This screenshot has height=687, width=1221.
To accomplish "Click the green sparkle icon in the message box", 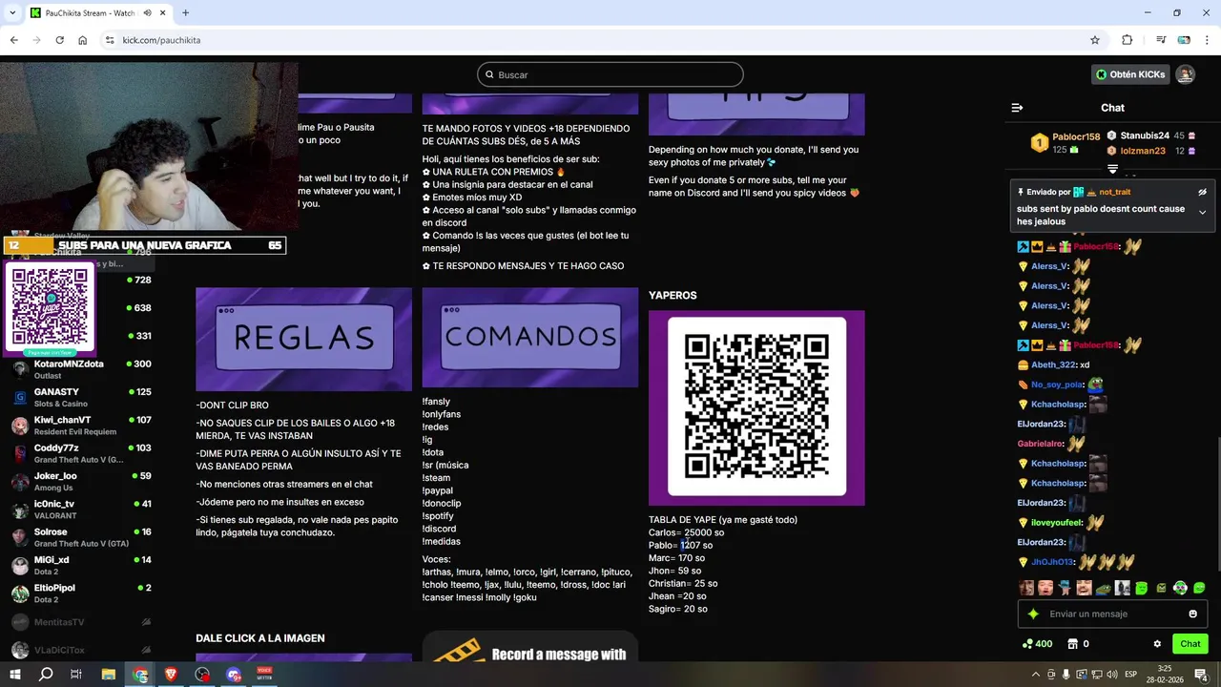I will point(1033,614).
